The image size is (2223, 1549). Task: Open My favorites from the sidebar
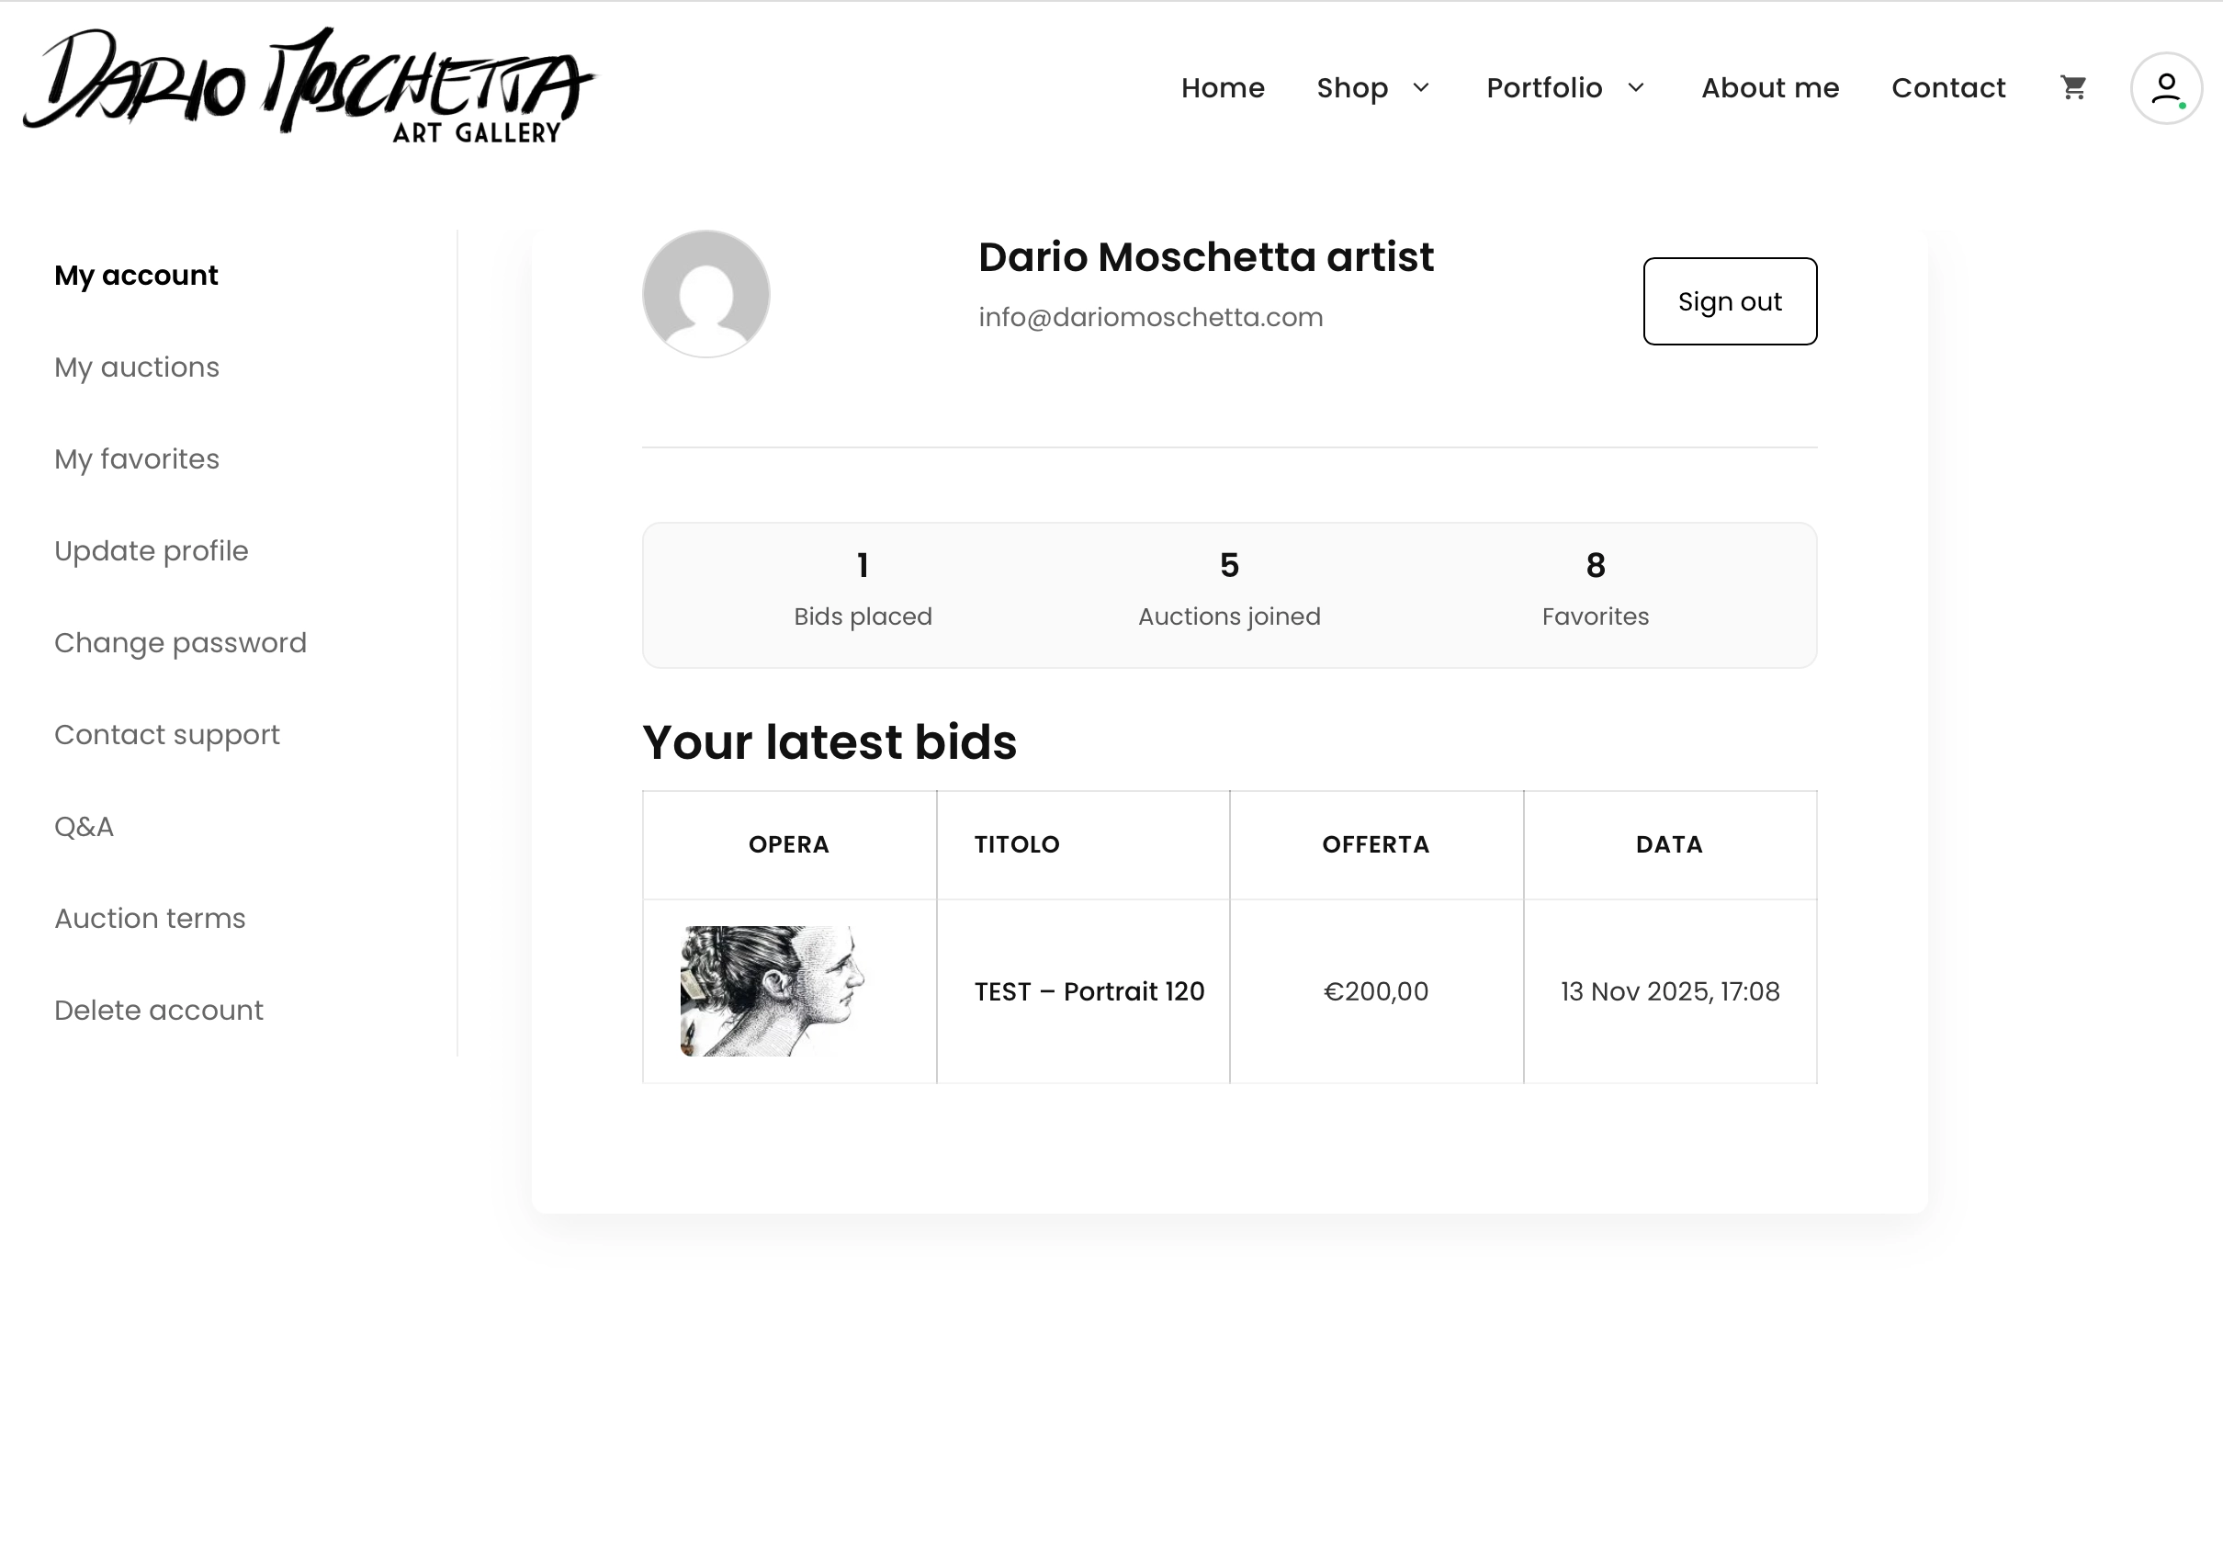[x=137, y=458]
